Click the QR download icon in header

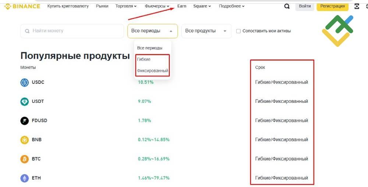point(357,6)
